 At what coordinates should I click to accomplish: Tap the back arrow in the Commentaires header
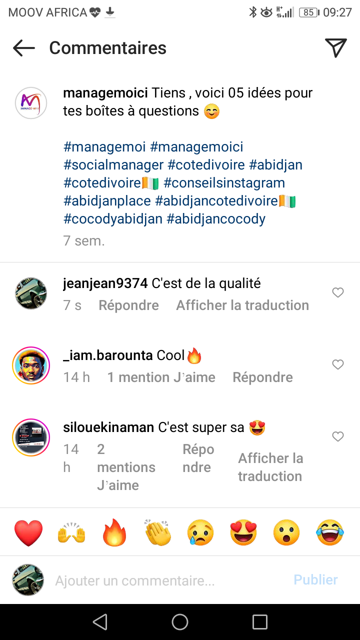click(x=24, y=48)
